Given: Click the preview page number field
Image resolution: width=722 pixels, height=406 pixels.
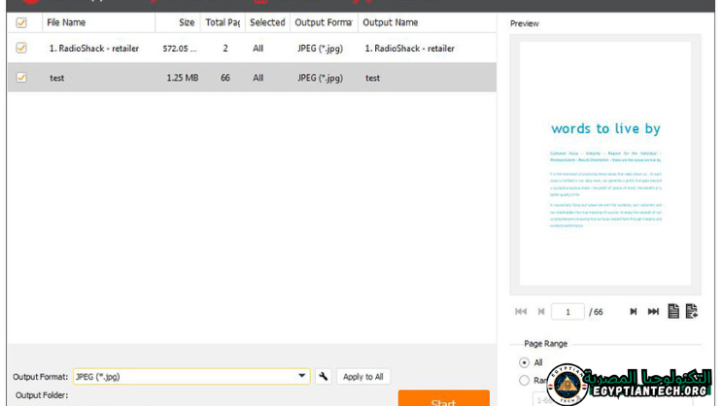Looking at the screenshot, I should tap(567, 312).
